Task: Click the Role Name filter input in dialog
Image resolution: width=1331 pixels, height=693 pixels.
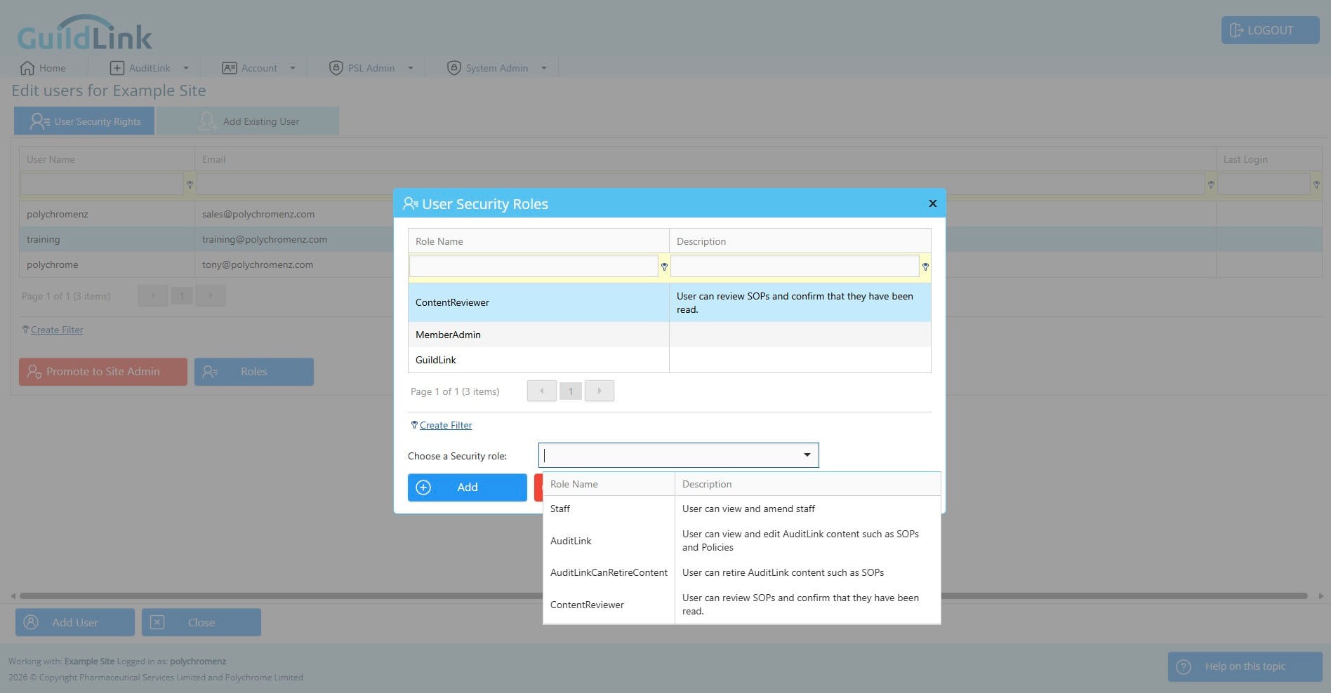Action: (534, 266)
